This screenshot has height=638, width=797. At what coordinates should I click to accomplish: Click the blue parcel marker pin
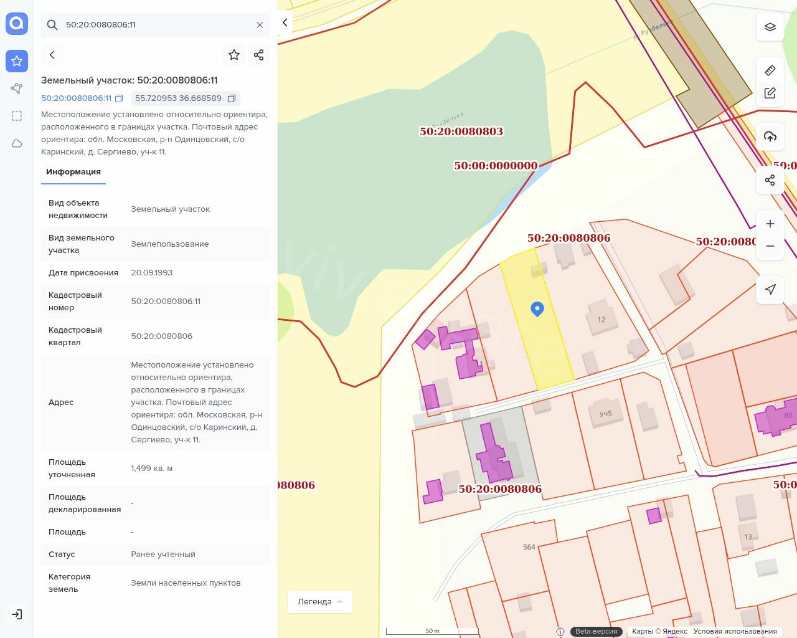point(537,308)
